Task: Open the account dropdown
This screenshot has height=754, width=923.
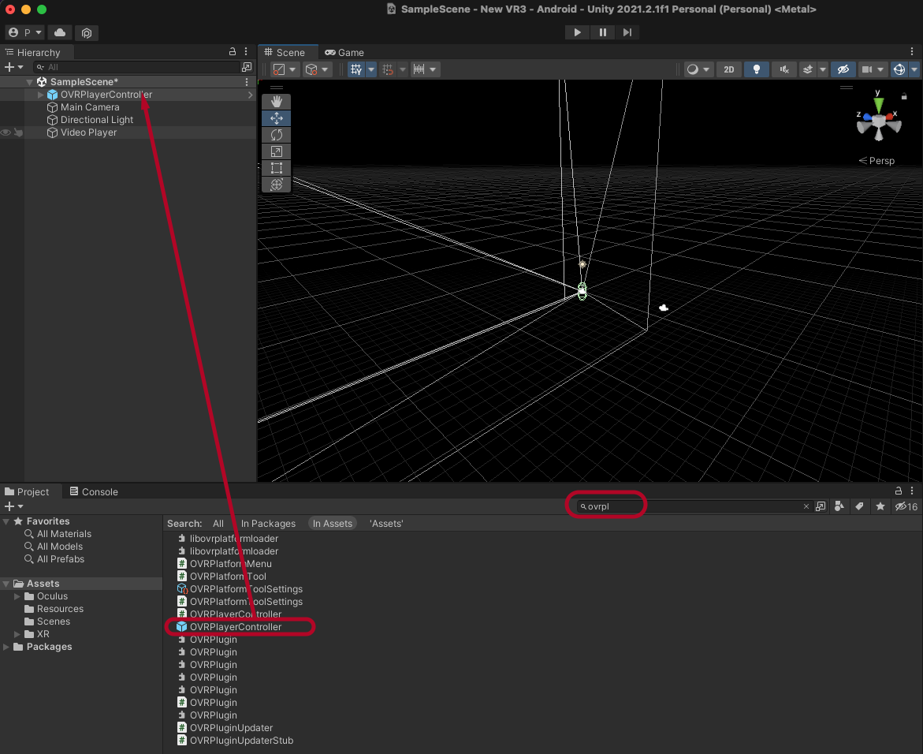Action: click(24, 32)
